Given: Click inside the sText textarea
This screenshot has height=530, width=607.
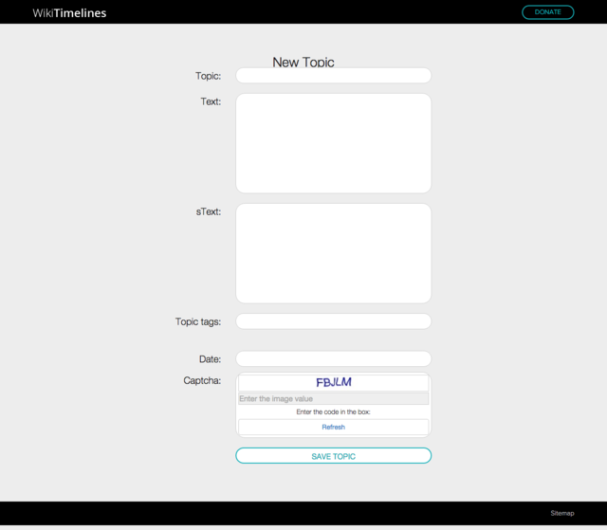Looking at the screenshot, I should click(x=333, y=253).
